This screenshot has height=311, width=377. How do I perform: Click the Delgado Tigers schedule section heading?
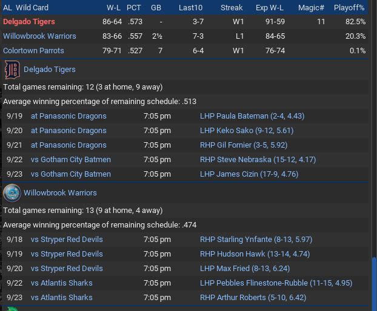pyautogui.click(x=50, y=70)
